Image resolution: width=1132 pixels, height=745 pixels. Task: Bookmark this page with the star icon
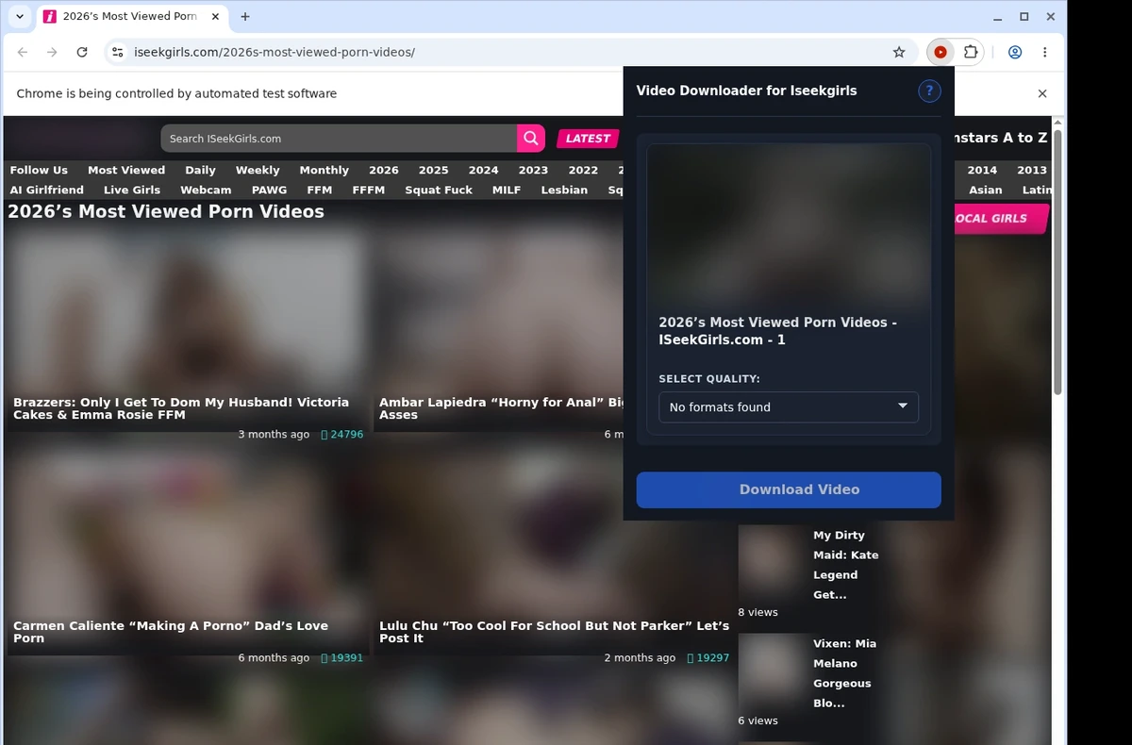(x=899, y=53)
